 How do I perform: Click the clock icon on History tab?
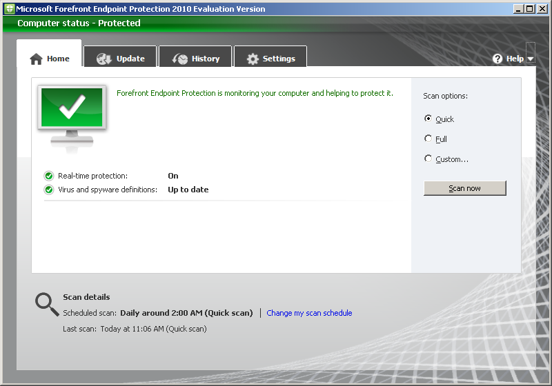click(x=180, y=59)
